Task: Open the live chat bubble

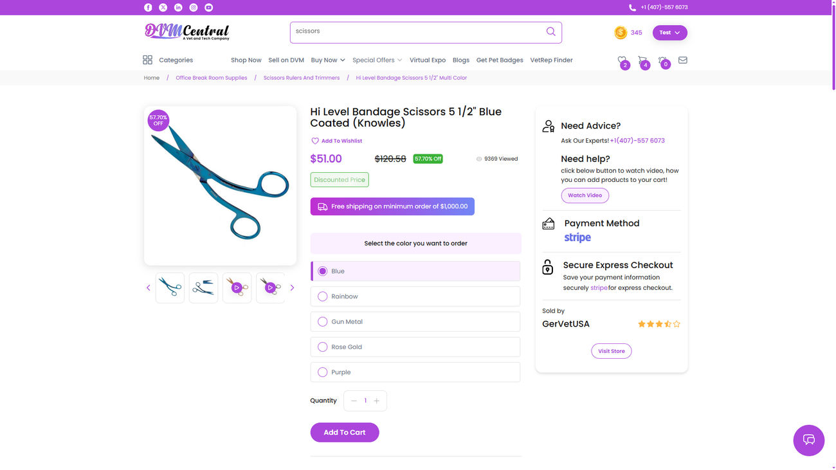Action: [x=809, y=440]
